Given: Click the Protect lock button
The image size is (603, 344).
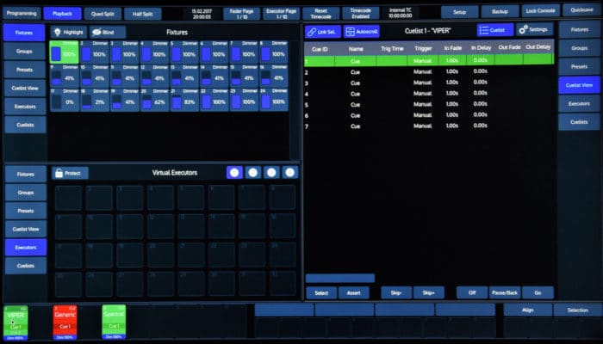Looking at the screenshot, I should click(x=70, y=173).
